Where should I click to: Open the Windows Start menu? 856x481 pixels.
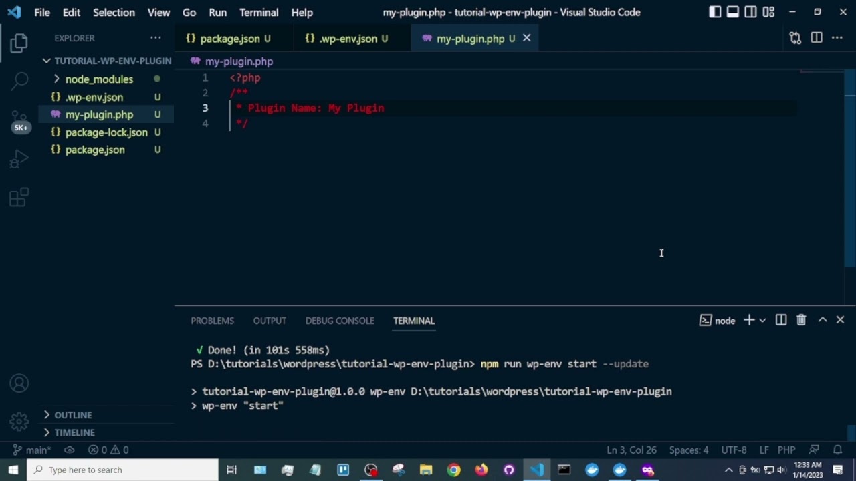click(13, 470)
